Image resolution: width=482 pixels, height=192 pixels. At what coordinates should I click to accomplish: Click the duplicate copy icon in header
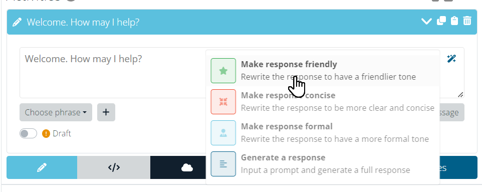pos(441,21)
